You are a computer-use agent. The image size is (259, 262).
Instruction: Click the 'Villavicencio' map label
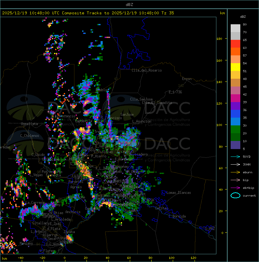[x=63, y=116]
